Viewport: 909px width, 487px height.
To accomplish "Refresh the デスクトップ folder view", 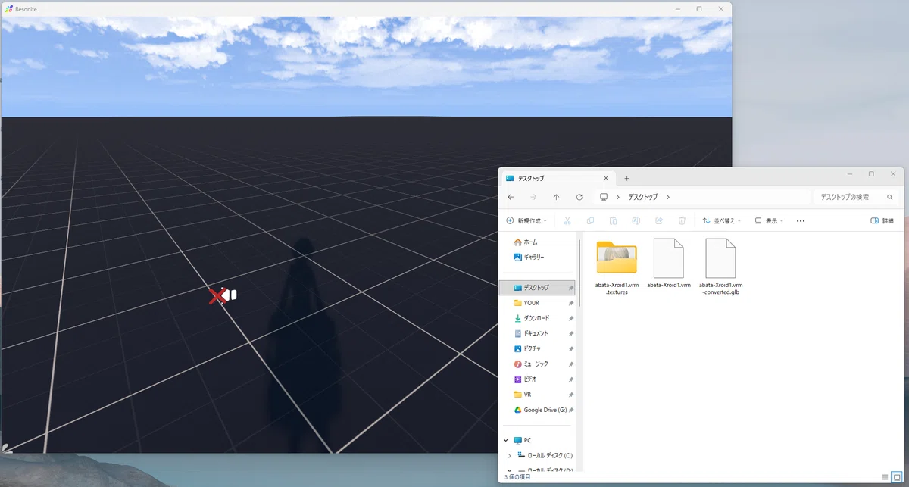I will [x=579, y=197].
